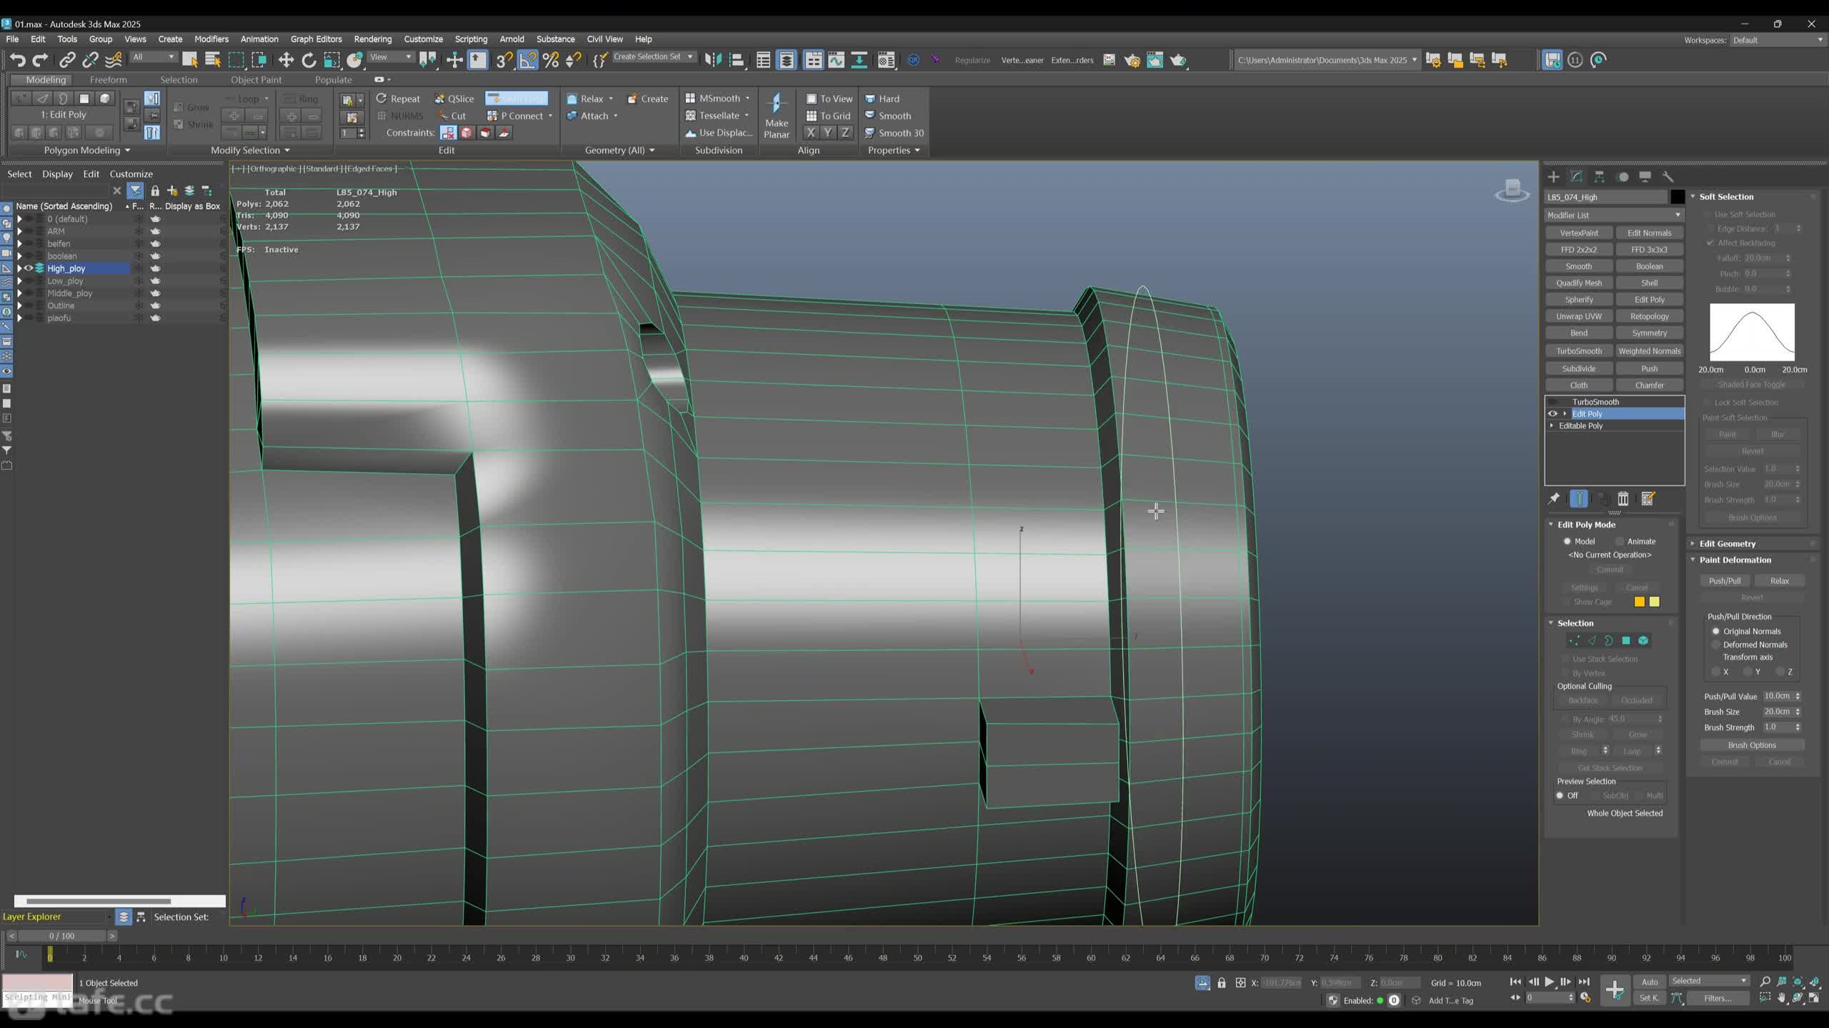The image size is (1829, 1028).
Task: Click the orange cage color swatch
Action: (1640, 602)
